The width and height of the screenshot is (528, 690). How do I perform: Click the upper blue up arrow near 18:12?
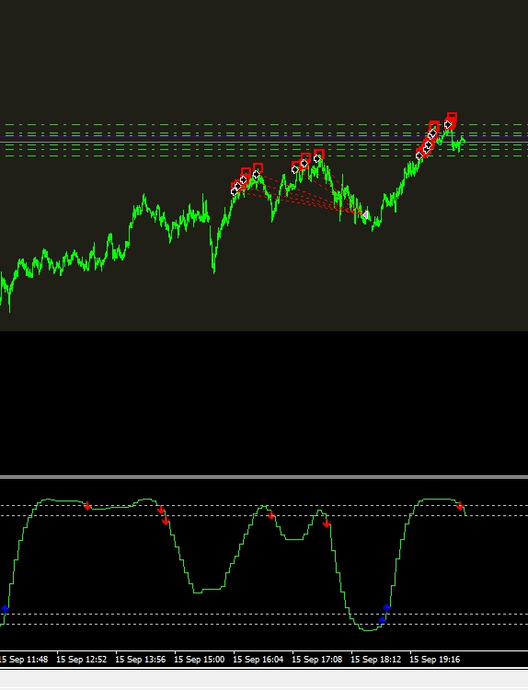click(x=386, y=608)
